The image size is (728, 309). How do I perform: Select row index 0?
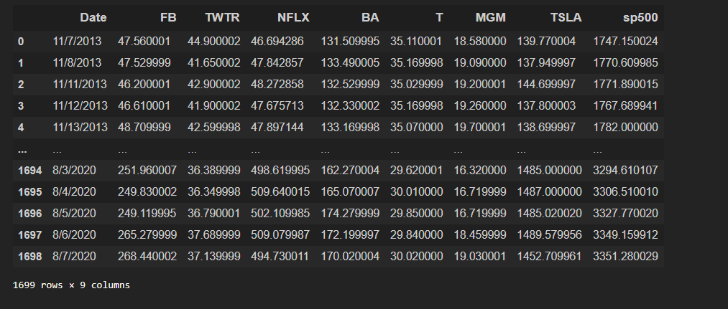21,42
